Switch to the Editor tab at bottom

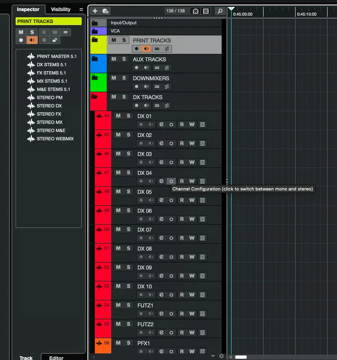point(56,358)
